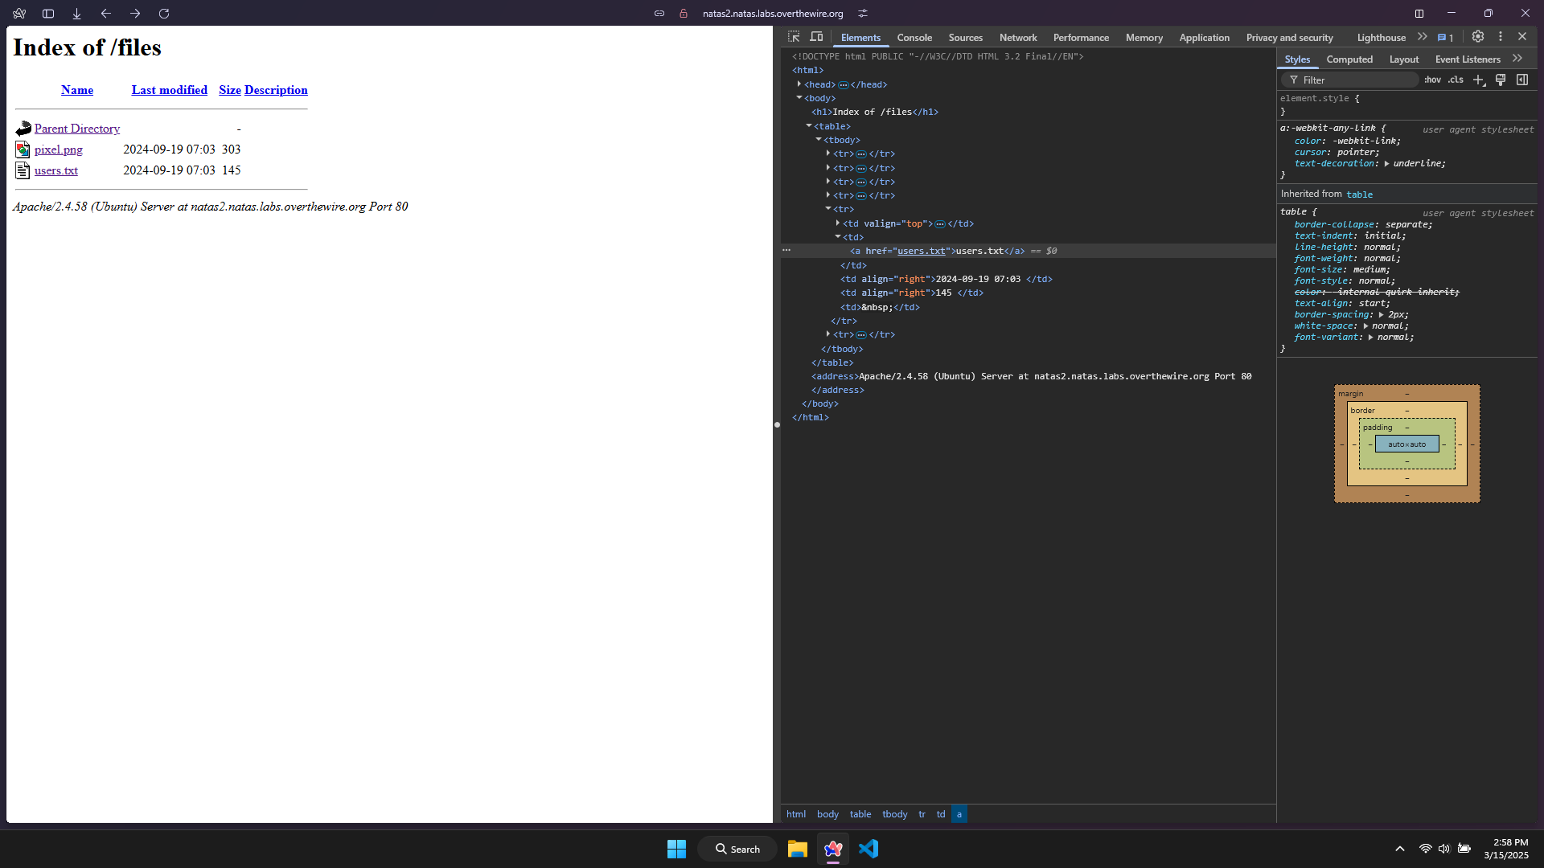Click the insecure lock icon
This screenshot has width=1544, height=868.
pos(684,14)
